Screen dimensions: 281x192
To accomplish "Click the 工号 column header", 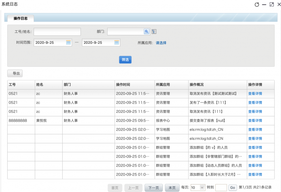I will (x=21, y=85).
